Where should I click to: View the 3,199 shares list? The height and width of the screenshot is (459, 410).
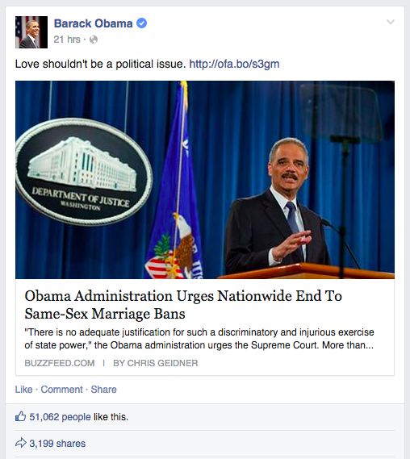[x=57, y=444]
